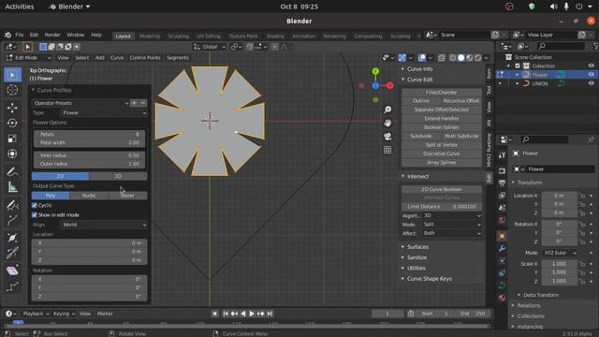The image size is (599, 337).
Task: Select the Annotate tool
Action: point(12,172)
